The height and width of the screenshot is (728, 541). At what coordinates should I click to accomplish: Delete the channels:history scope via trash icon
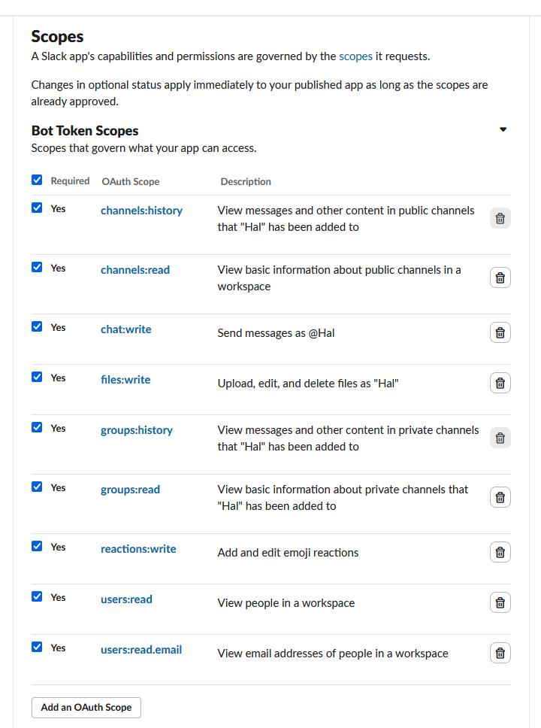(500, 218)
